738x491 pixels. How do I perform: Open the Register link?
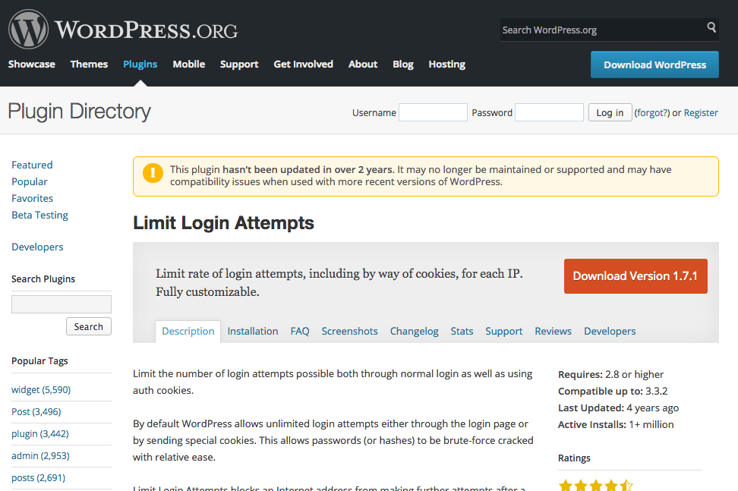click(x=701, y=112)
